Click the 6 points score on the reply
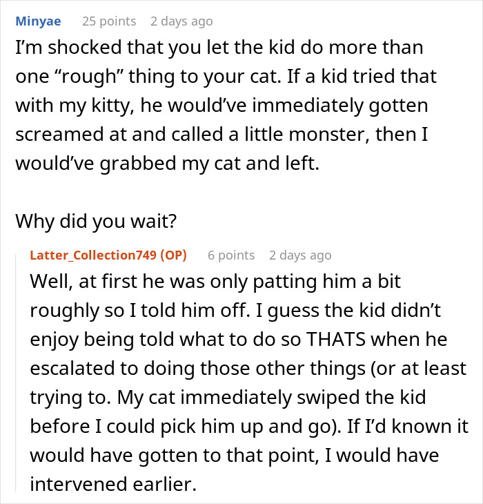 click(231, 255)
